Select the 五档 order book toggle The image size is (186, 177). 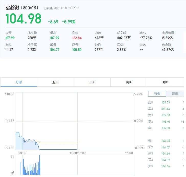click(x=157, y=94)
